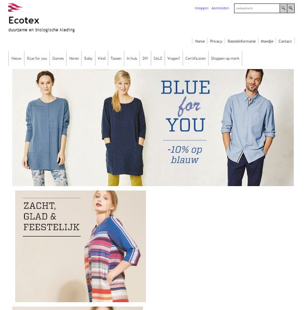Go to Home in top menu
The height and width of the screenshot is (310, 306).
click(200, 41)
